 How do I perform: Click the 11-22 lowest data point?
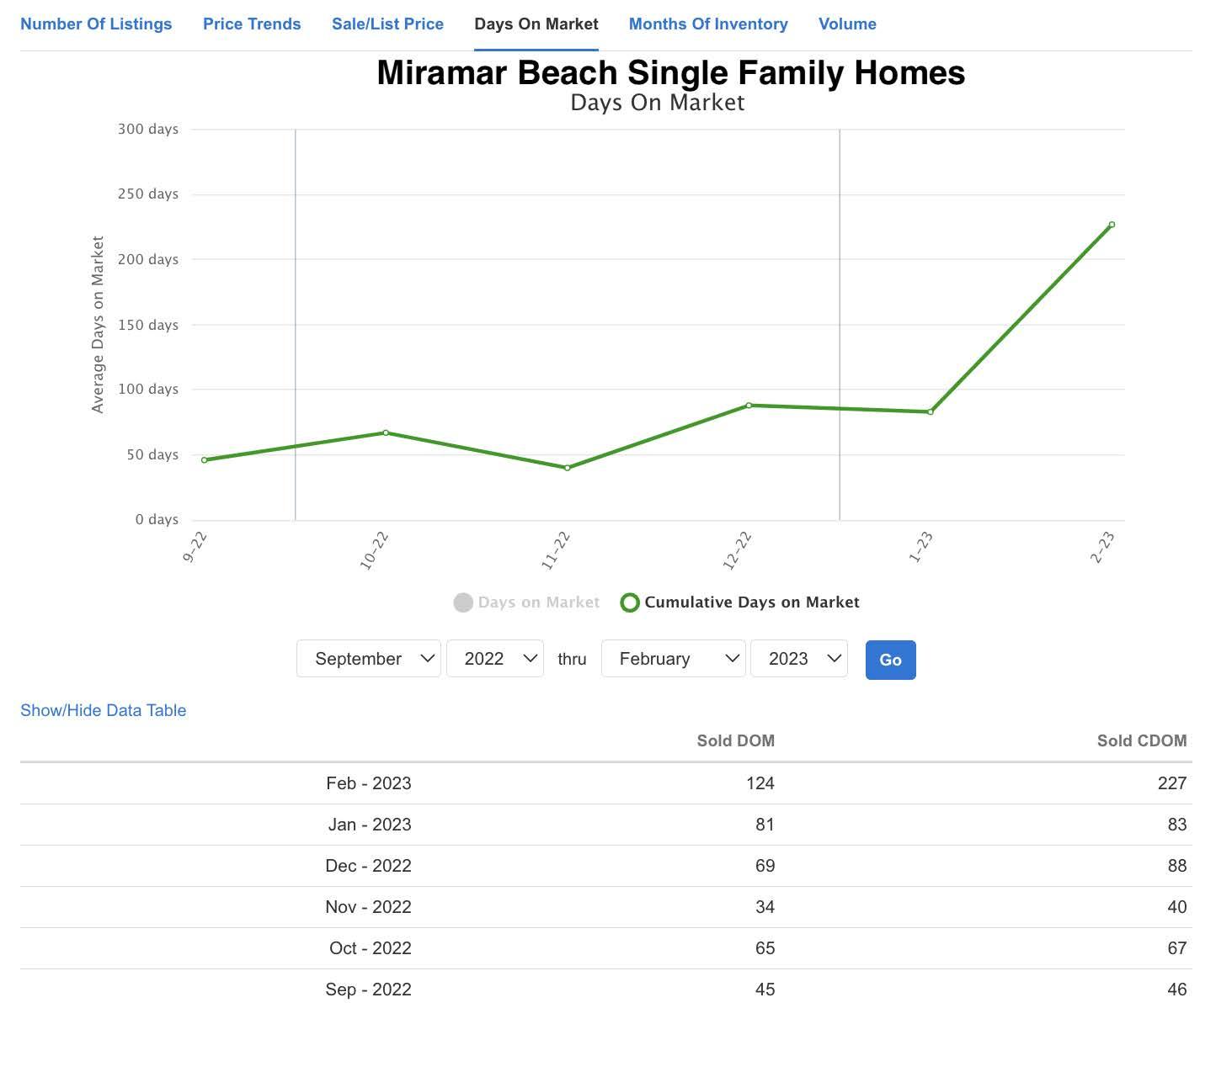tap(568, 468)
